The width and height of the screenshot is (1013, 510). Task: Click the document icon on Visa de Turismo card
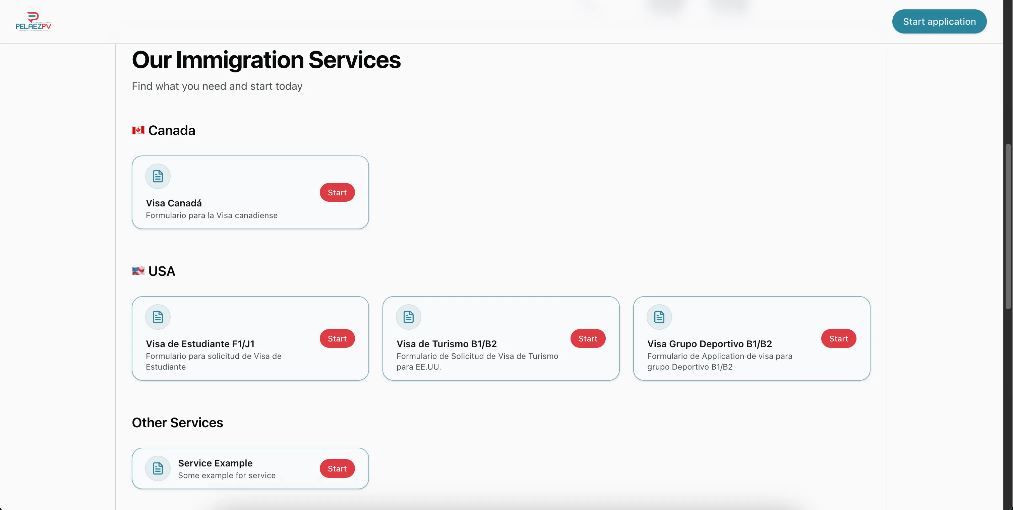coord(408,317)
